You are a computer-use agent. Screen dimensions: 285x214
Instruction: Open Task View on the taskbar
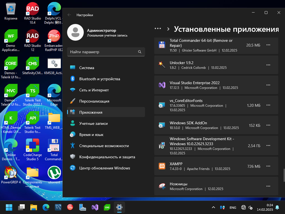click(x=21, y=207)
